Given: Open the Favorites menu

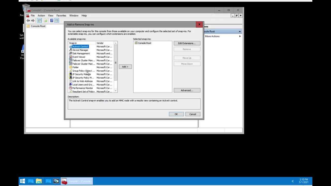Looking at the screenshot, I should pos(61,16).
